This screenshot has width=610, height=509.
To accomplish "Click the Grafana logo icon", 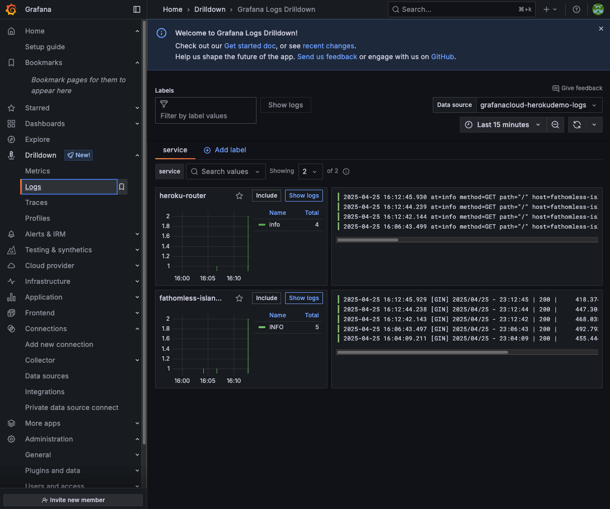I will tap(11, 9).
